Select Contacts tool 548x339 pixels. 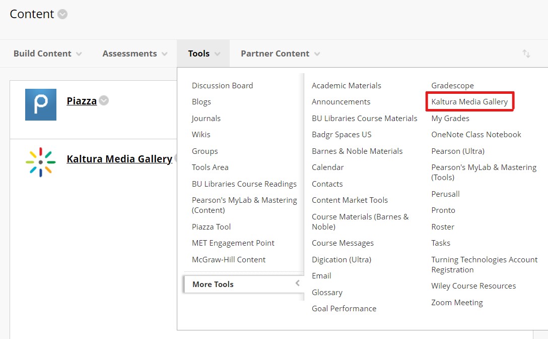pos(327,184)
